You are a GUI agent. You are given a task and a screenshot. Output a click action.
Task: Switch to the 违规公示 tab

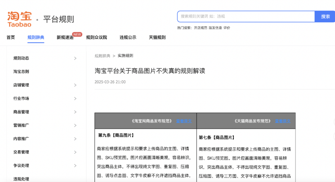click(128, 38)
